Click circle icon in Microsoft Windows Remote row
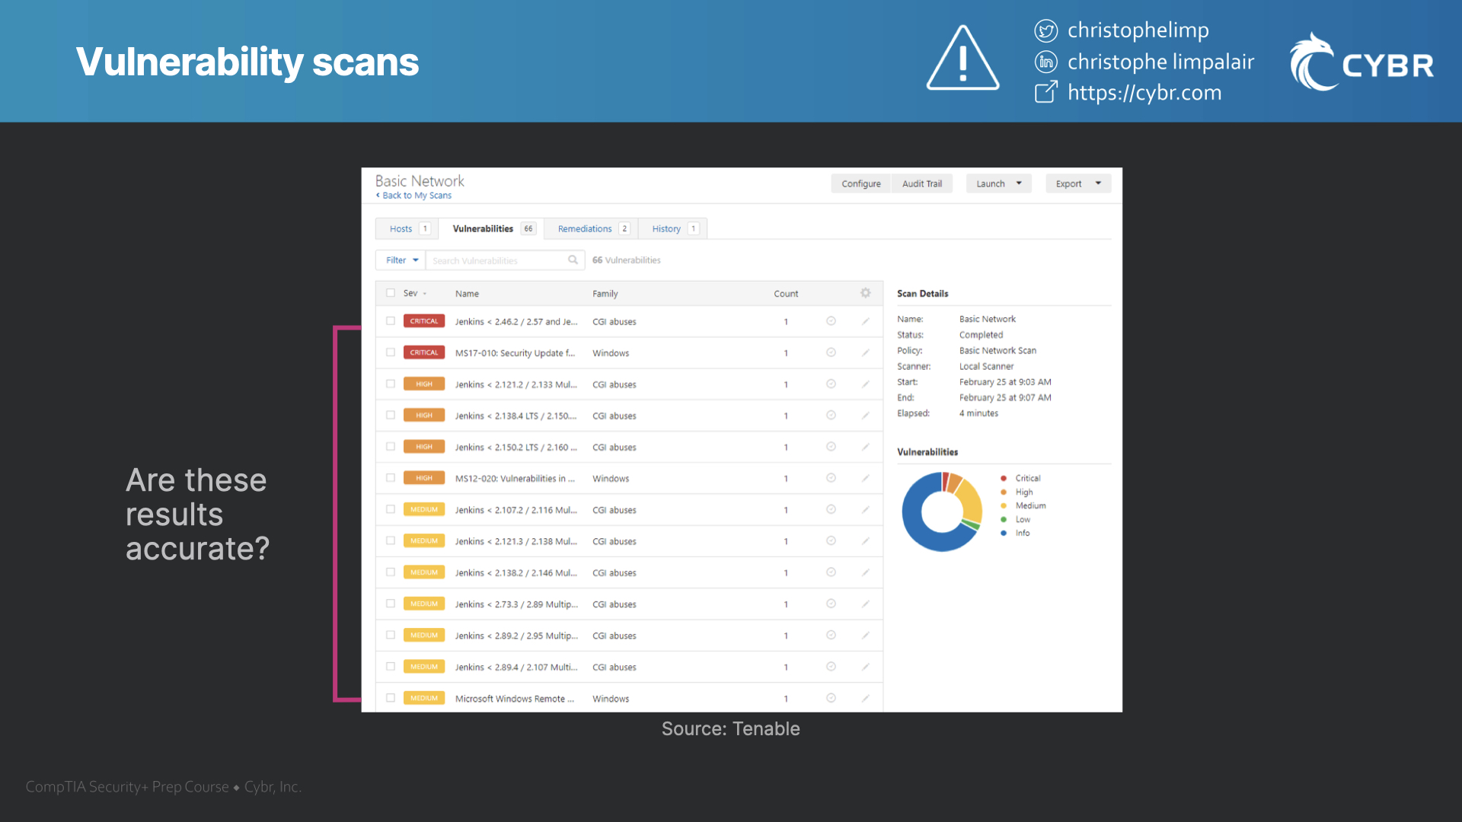Image resolution: width=1462 pixels, height=822 pixels. pos(831,698)
